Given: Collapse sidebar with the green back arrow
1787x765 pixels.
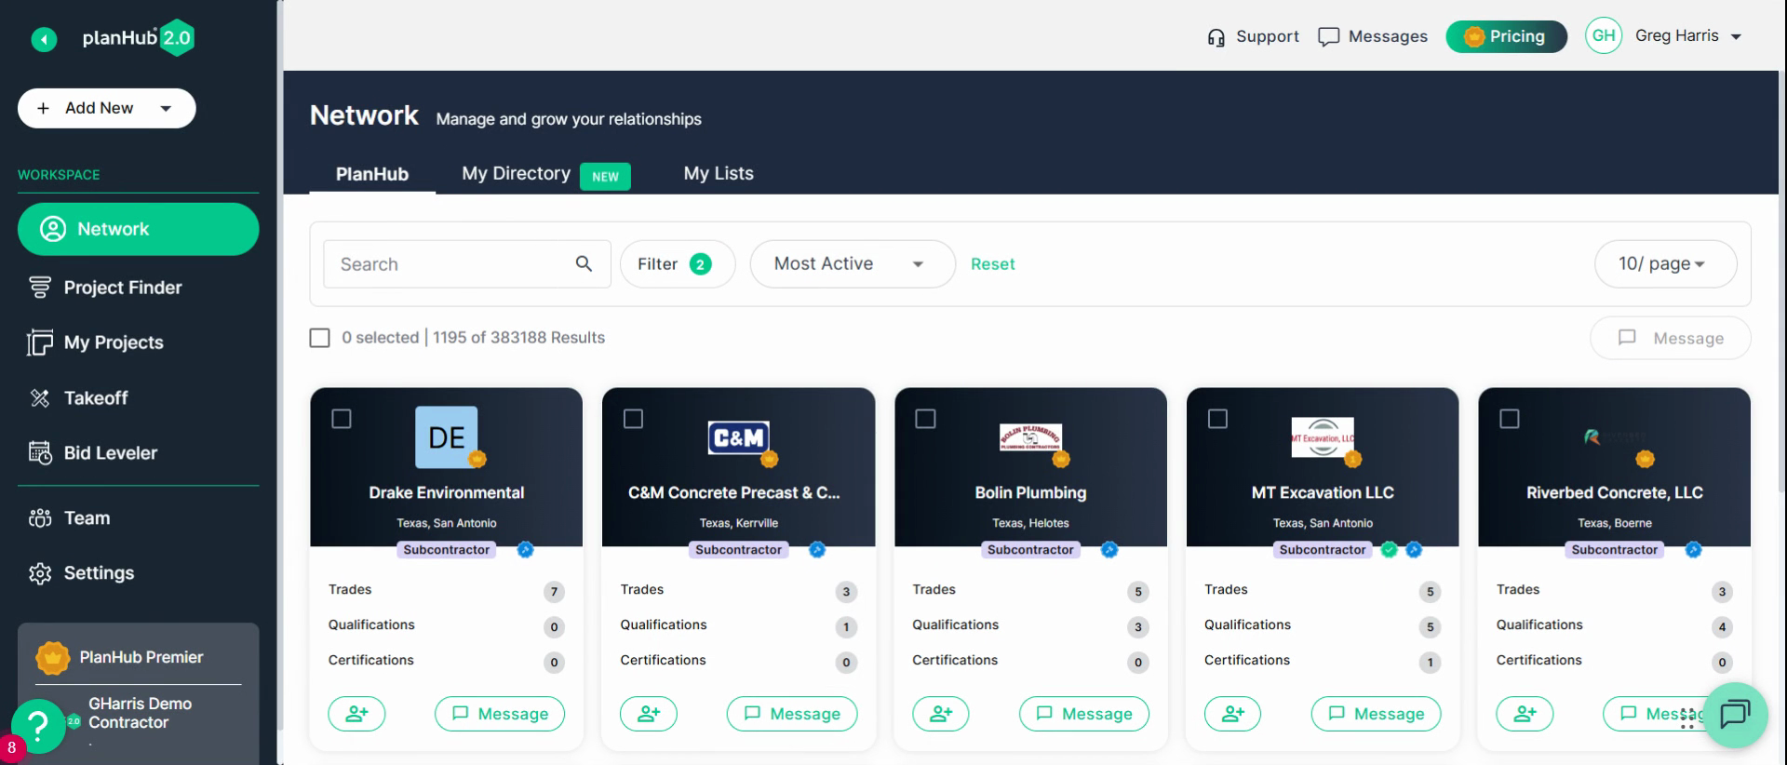Looking at the screenshot, I should click(44, 39).
